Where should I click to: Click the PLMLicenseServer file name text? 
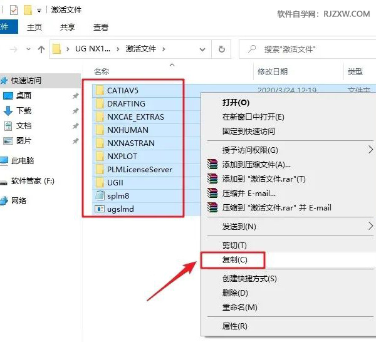coord(140,170)
